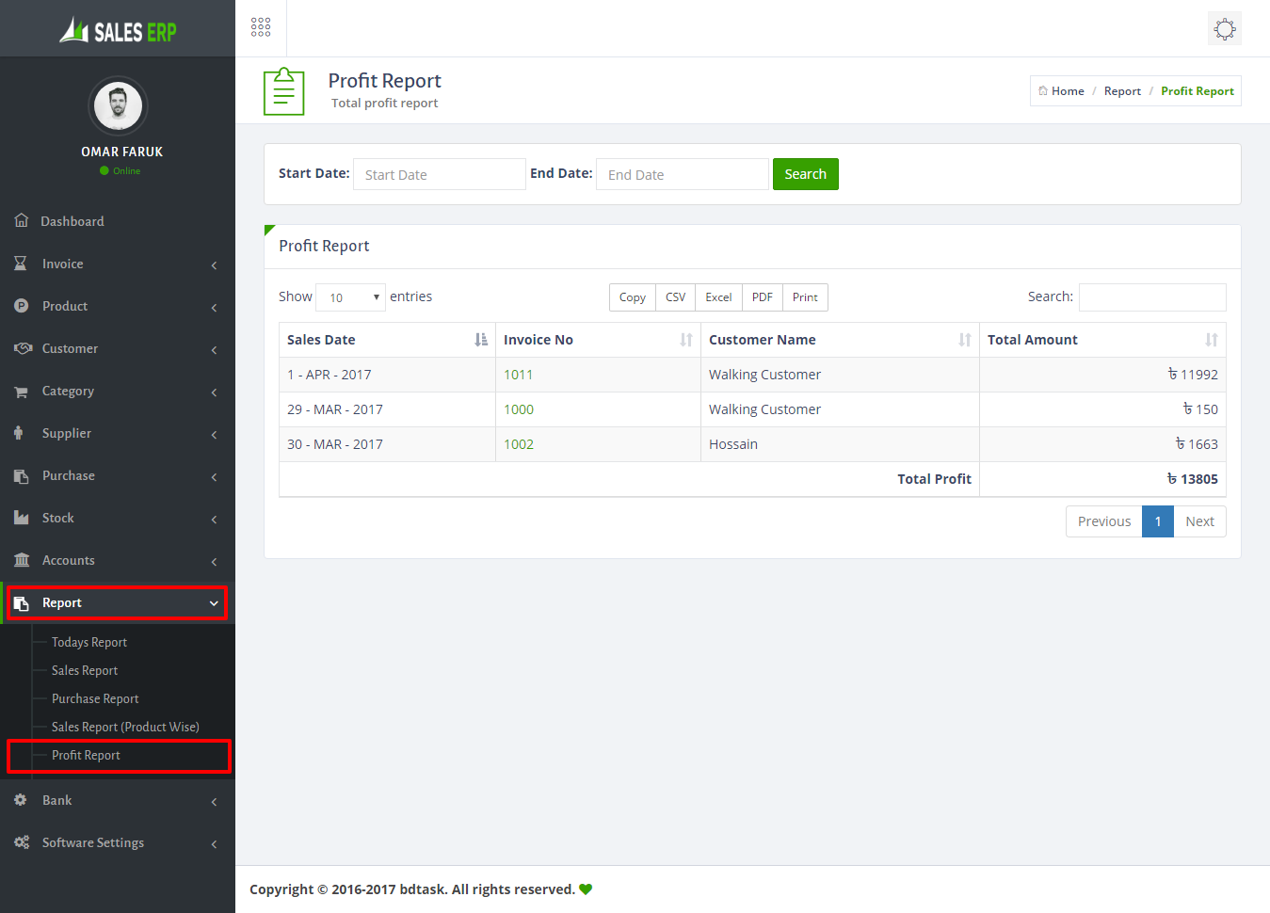Viewport: 1270px width, 913px height.
Task: Sort table by Sales Date column
Action: point(387,340)
